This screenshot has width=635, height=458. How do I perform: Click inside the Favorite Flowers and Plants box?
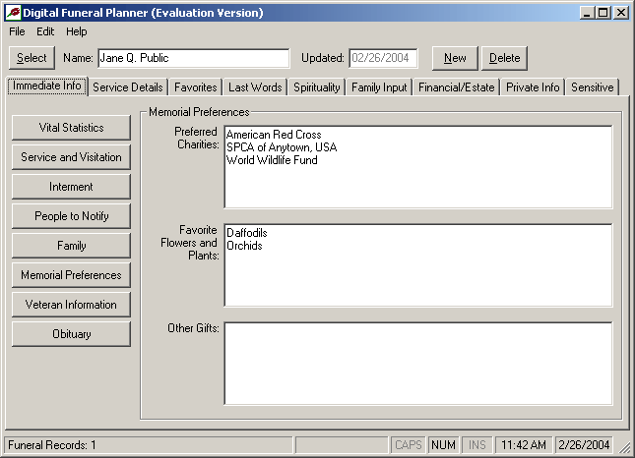click(418, 265)
